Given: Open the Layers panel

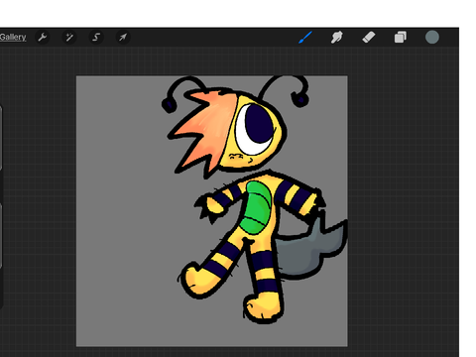Looking at the screenshot, I should coord(401,37).
